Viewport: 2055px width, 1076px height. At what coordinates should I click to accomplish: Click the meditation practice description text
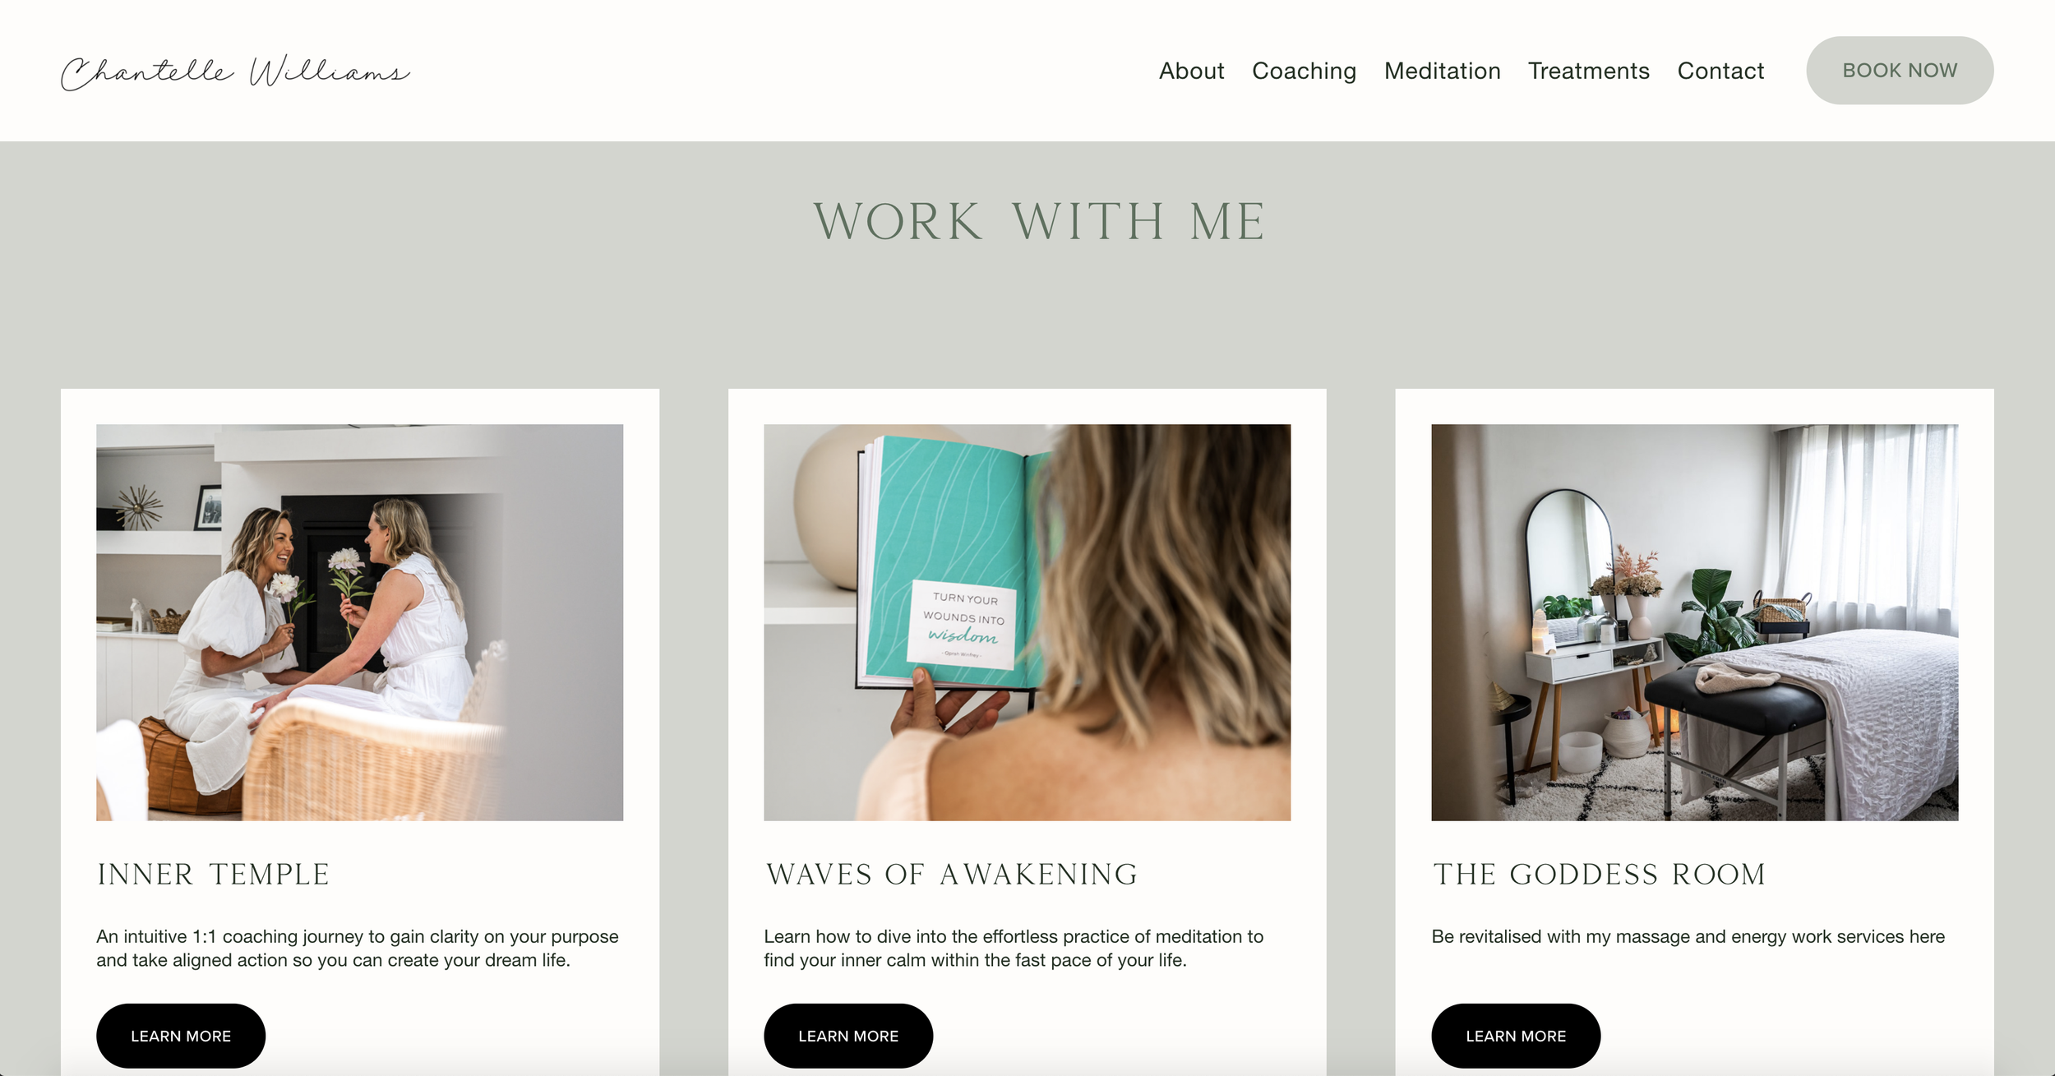pos(1014,948)
